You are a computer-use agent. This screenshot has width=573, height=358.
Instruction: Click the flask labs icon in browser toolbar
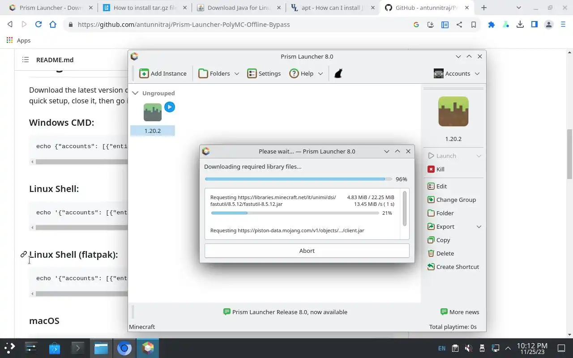(x=506, y=25)
